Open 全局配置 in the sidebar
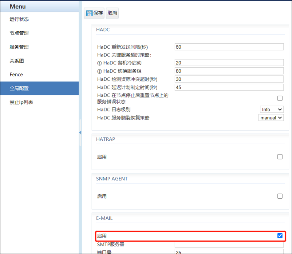Screen dimensions: 292x254 pyautogui.click(x=19, y=88)
